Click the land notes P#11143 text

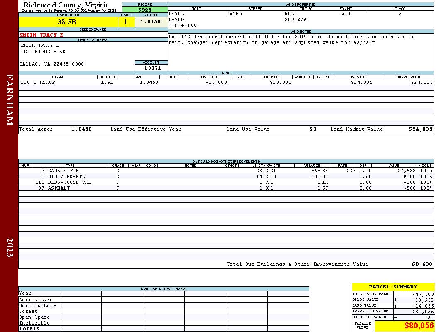[x=291, y=39]
